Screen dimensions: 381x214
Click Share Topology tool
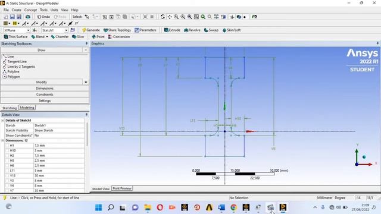click(117, 30)
